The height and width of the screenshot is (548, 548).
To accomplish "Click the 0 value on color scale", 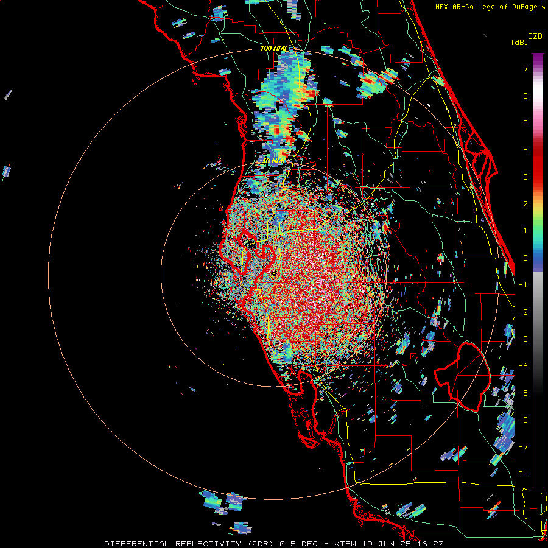I will 525,258.
